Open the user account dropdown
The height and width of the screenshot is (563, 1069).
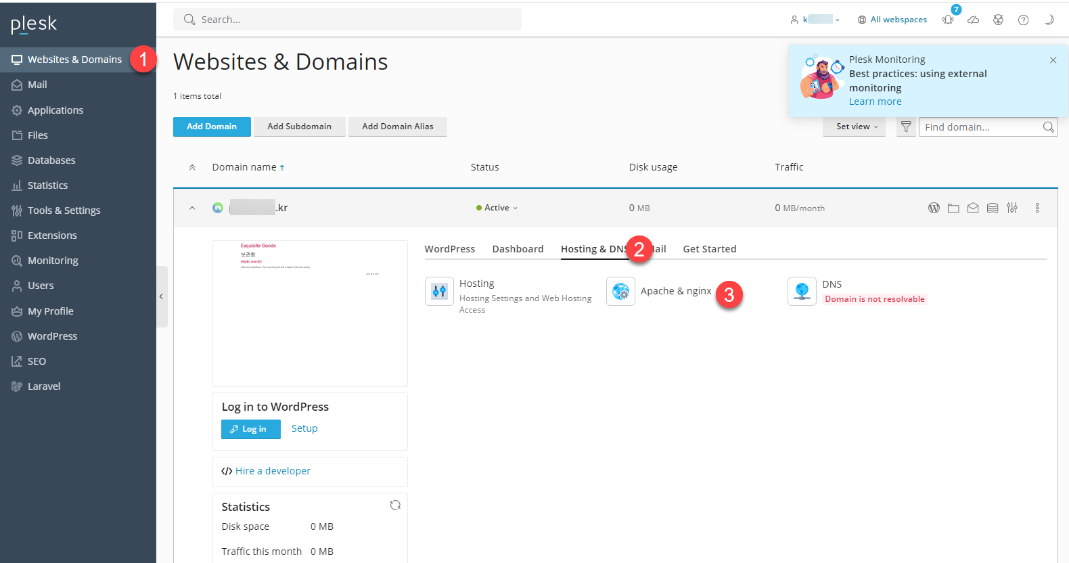click(x=815, y=20)
